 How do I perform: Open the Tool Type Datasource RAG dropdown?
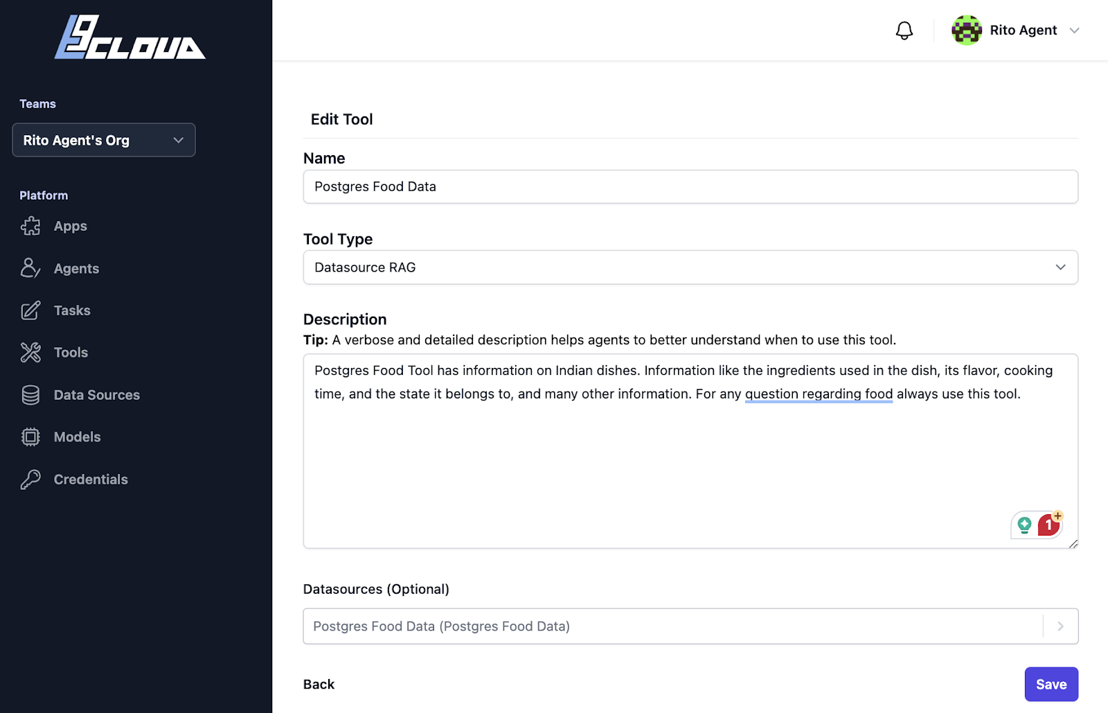coord(690,267)
